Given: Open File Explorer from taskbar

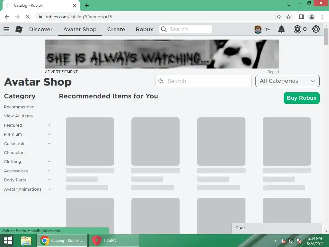Looking at the screenshot, I should pos(26,241).
